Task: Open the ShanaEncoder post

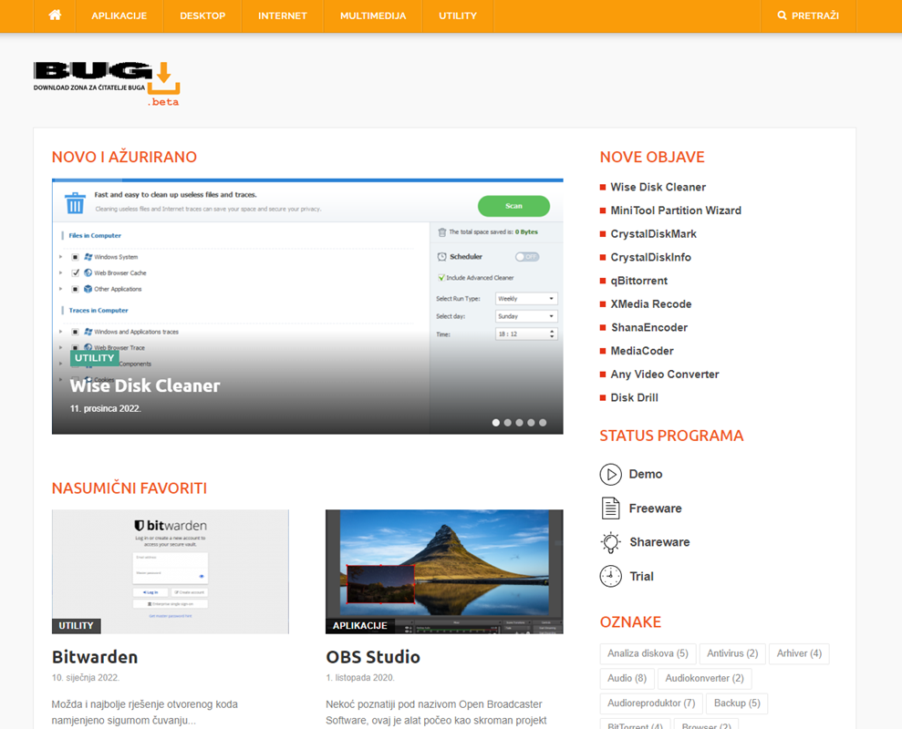Action: (649, 328)
